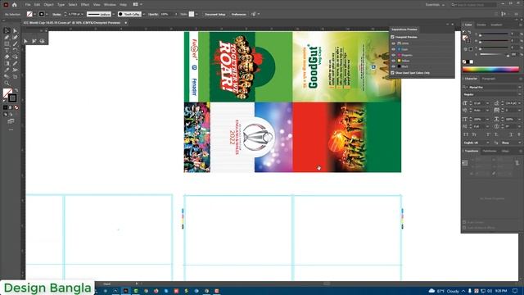Click the white swatch in Color panel

[472, 62]
